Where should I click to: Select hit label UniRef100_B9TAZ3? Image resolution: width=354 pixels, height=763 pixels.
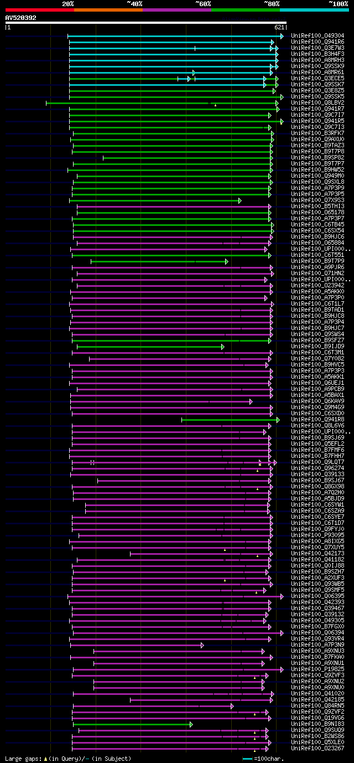[317, 146]
